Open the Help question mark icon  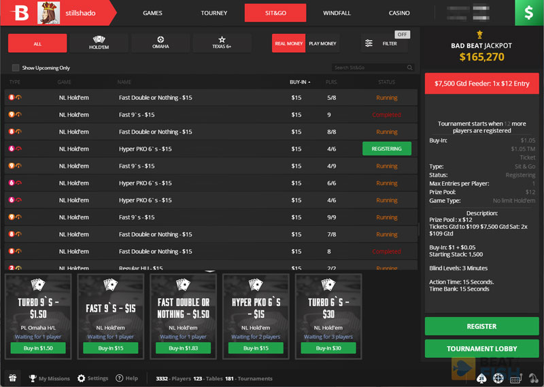tap(120, 378)
